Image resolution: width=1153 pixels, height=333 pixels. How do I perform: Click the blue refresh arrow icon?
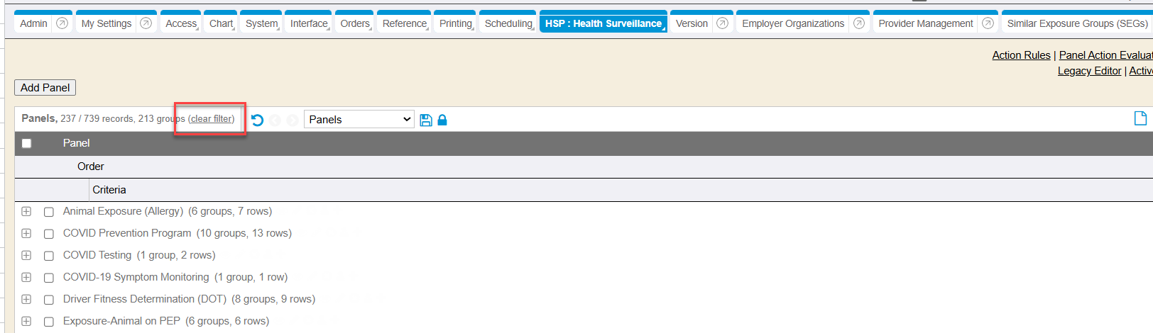point(257,120)
